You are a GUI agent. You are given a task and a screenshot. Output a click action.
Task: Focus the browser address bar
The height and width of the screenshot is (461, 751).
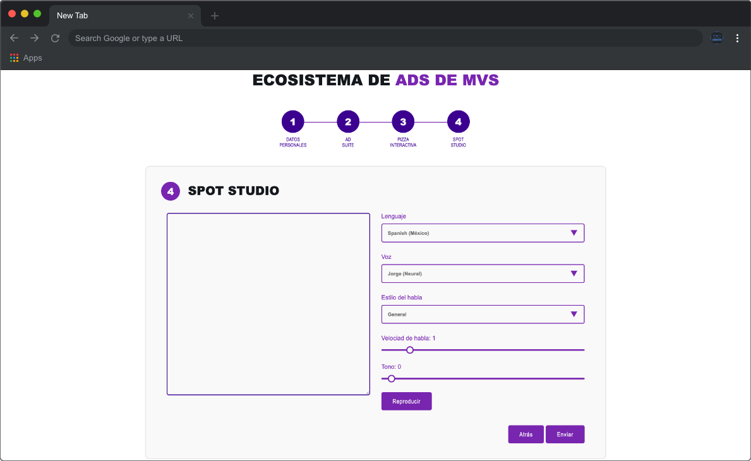pyautogui.click(x=385, y=39)
